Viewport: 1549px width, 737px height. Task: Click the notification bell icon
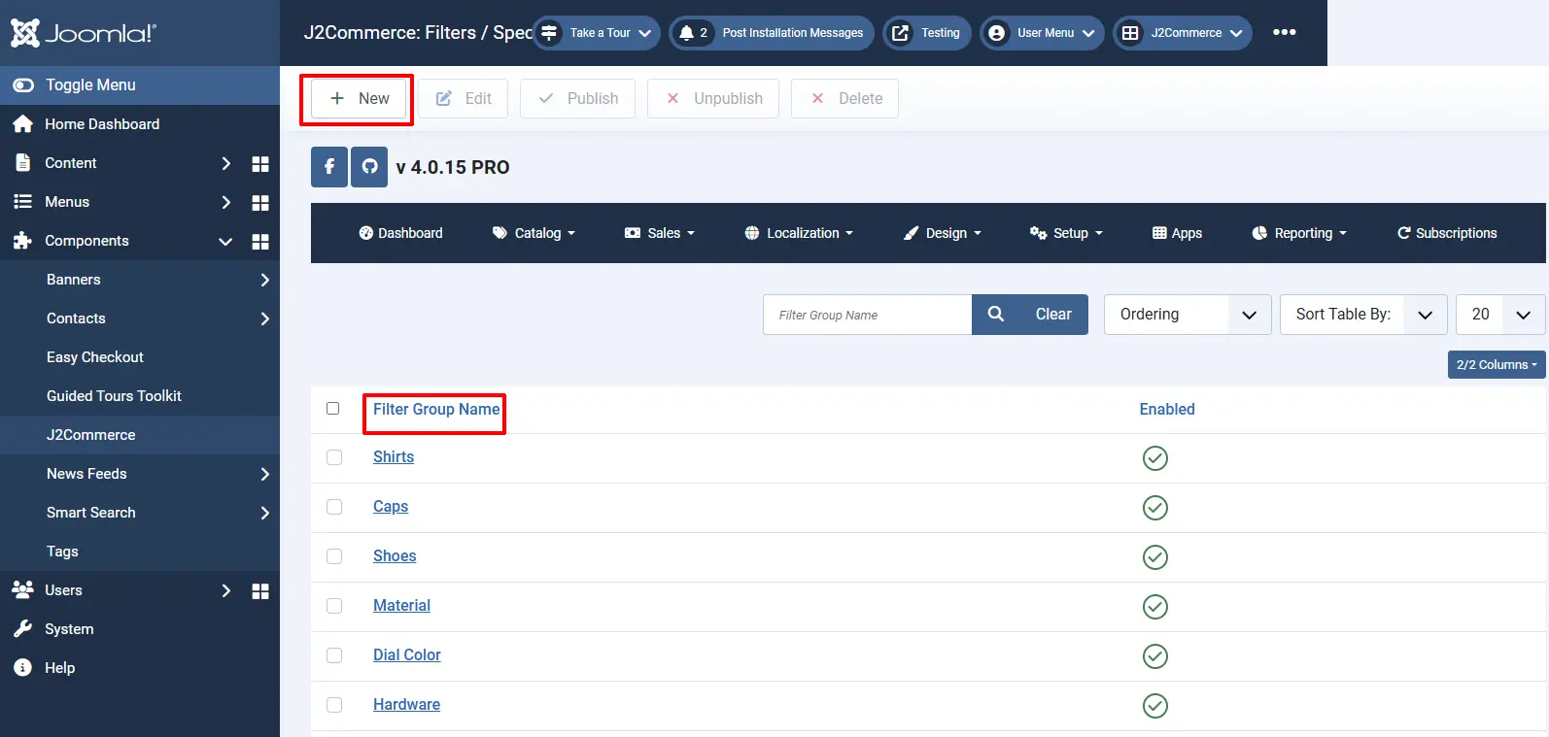[687, 33]
